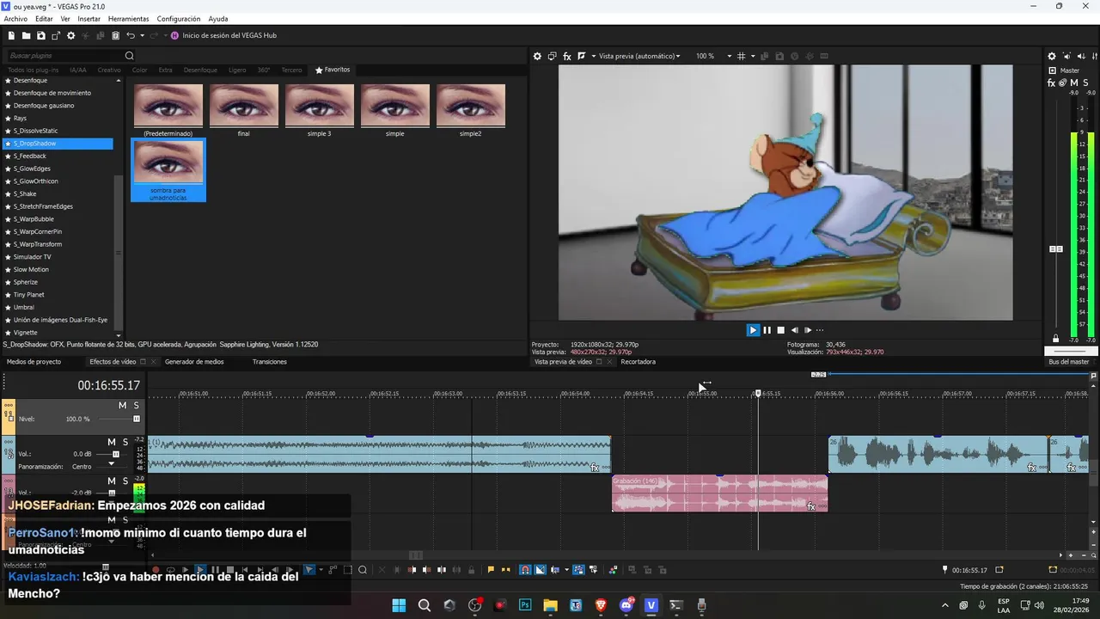Toggle the overlays grid icon in preview

[741, 56]
